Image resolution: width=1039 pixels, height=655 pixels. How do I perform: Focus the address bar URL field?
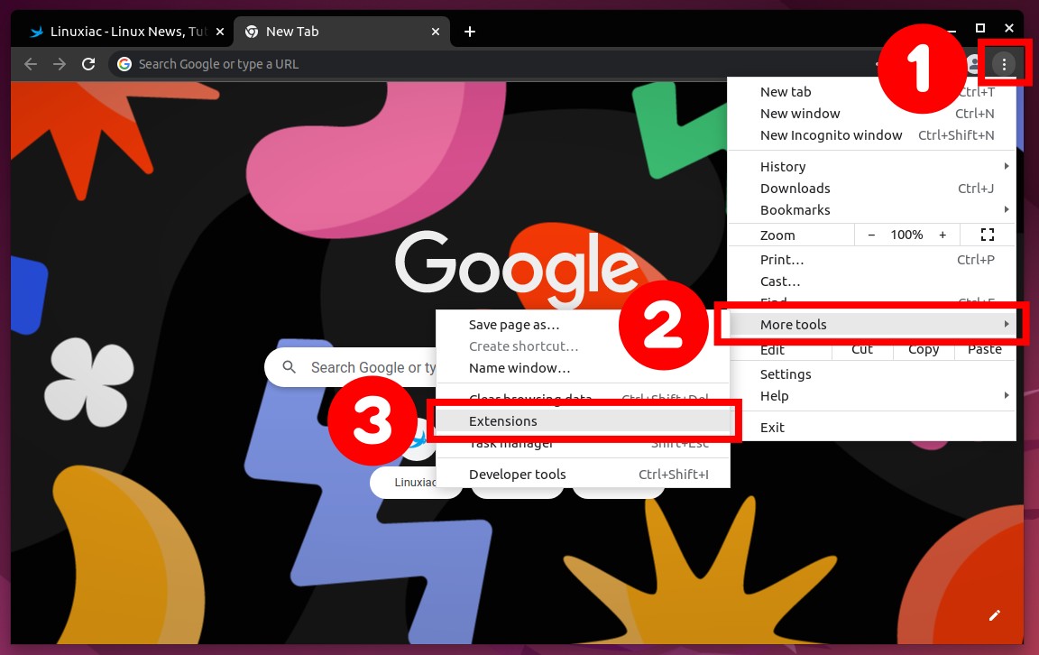(503, 64)
